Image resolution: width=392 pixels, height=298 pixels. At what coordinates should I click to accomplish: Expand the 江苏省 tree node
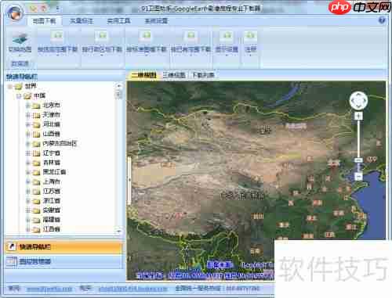point(28,192)
